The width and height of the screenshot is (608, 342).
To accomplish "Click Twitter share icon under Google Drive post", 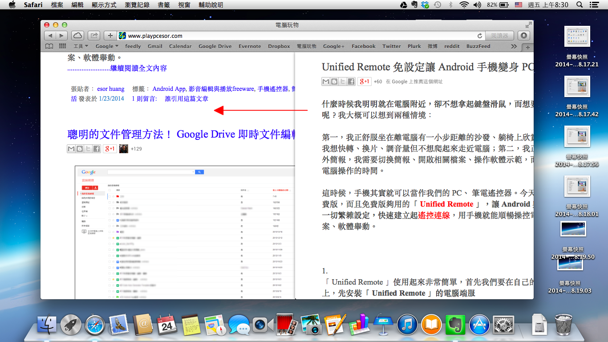I will (88, 149).
